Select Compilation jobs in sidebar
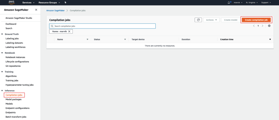This screenshot has width=279, height=120. click(x=14, y=95)
